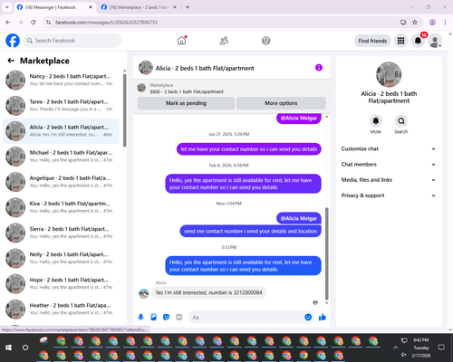The image size is (453, 362).
Task: Open the $800 Marketplace listing link
Action: pos(187,91)
